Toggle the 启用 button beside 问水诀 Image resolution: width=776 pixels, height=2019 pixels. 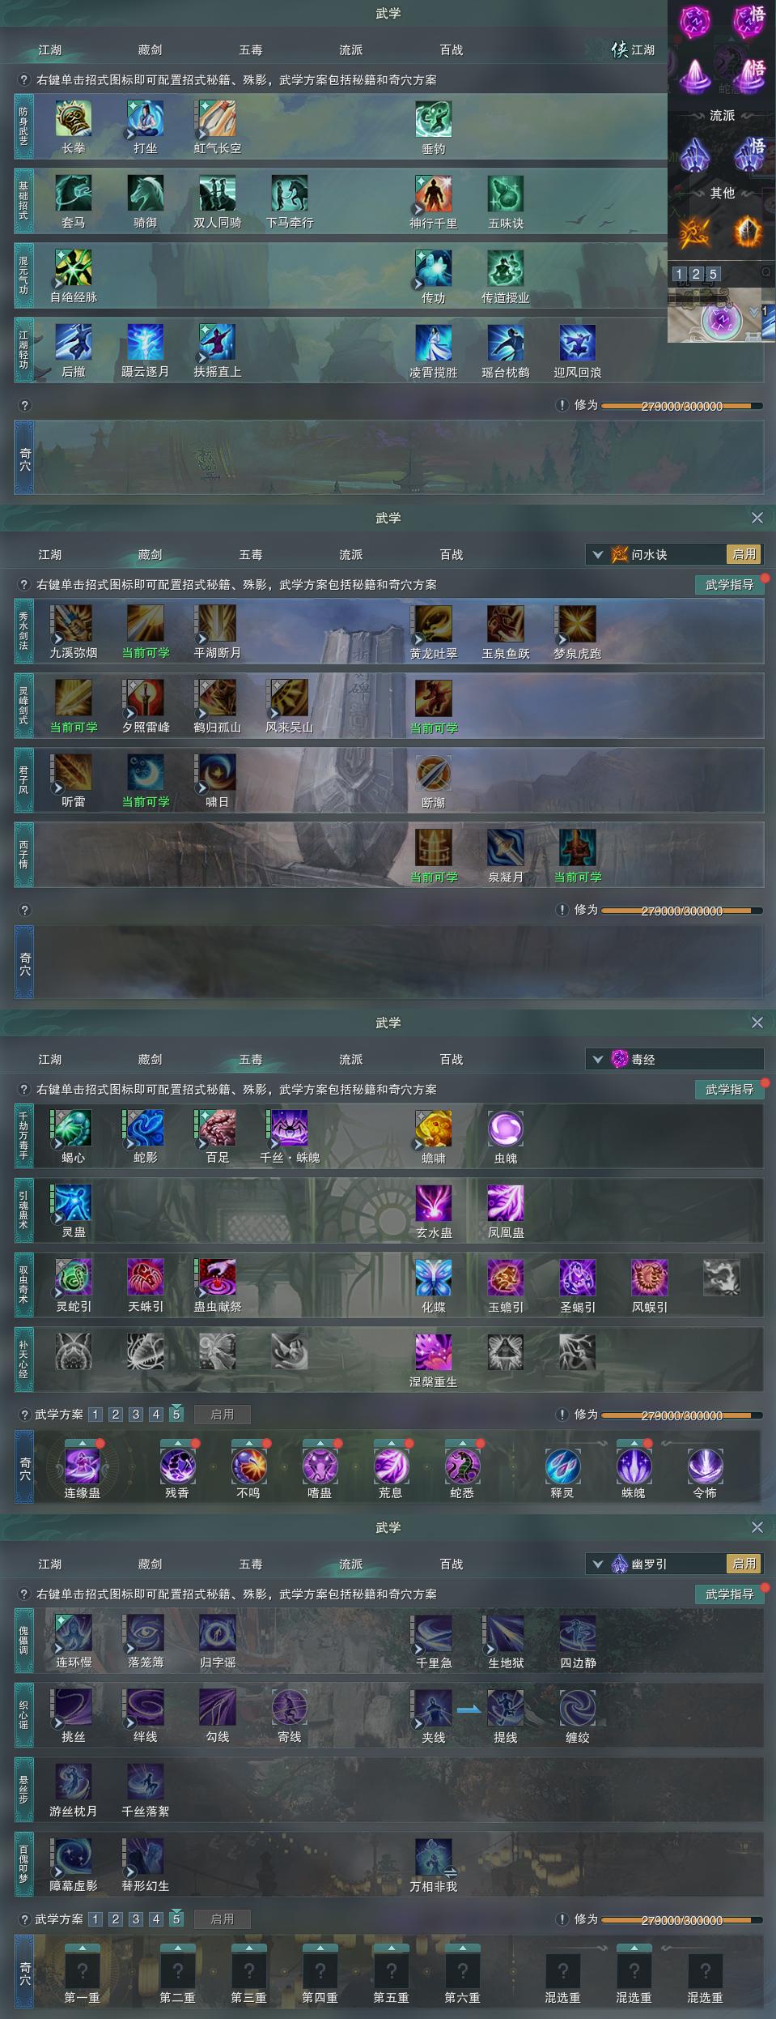[744, 554]
